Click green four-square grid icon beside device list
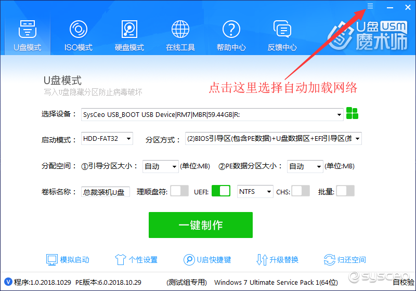Viewport: 416px width, 291px height. coord(352,113)
